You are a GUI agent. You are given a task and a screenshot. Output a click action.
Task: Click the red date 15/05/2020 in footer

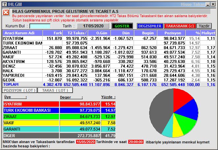[86, 142]
